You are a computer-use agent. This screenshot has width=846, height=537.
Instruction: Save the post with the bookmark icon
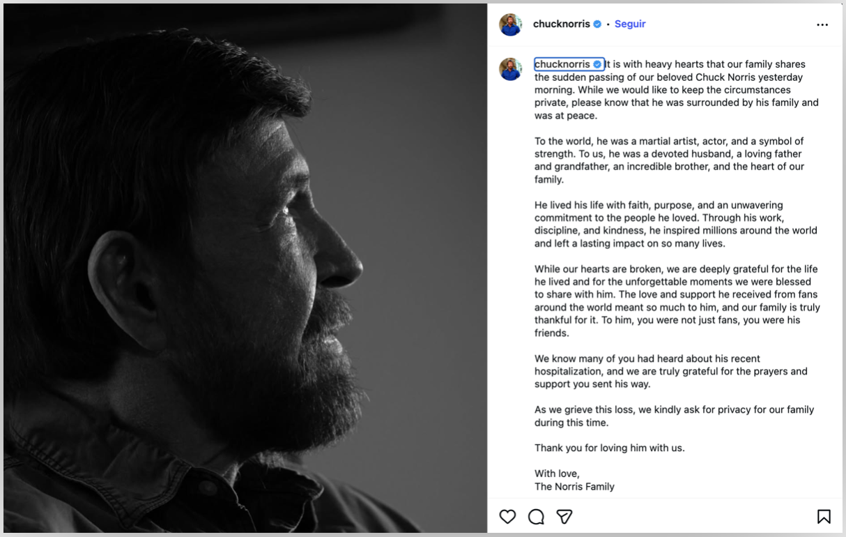point(824,517)
